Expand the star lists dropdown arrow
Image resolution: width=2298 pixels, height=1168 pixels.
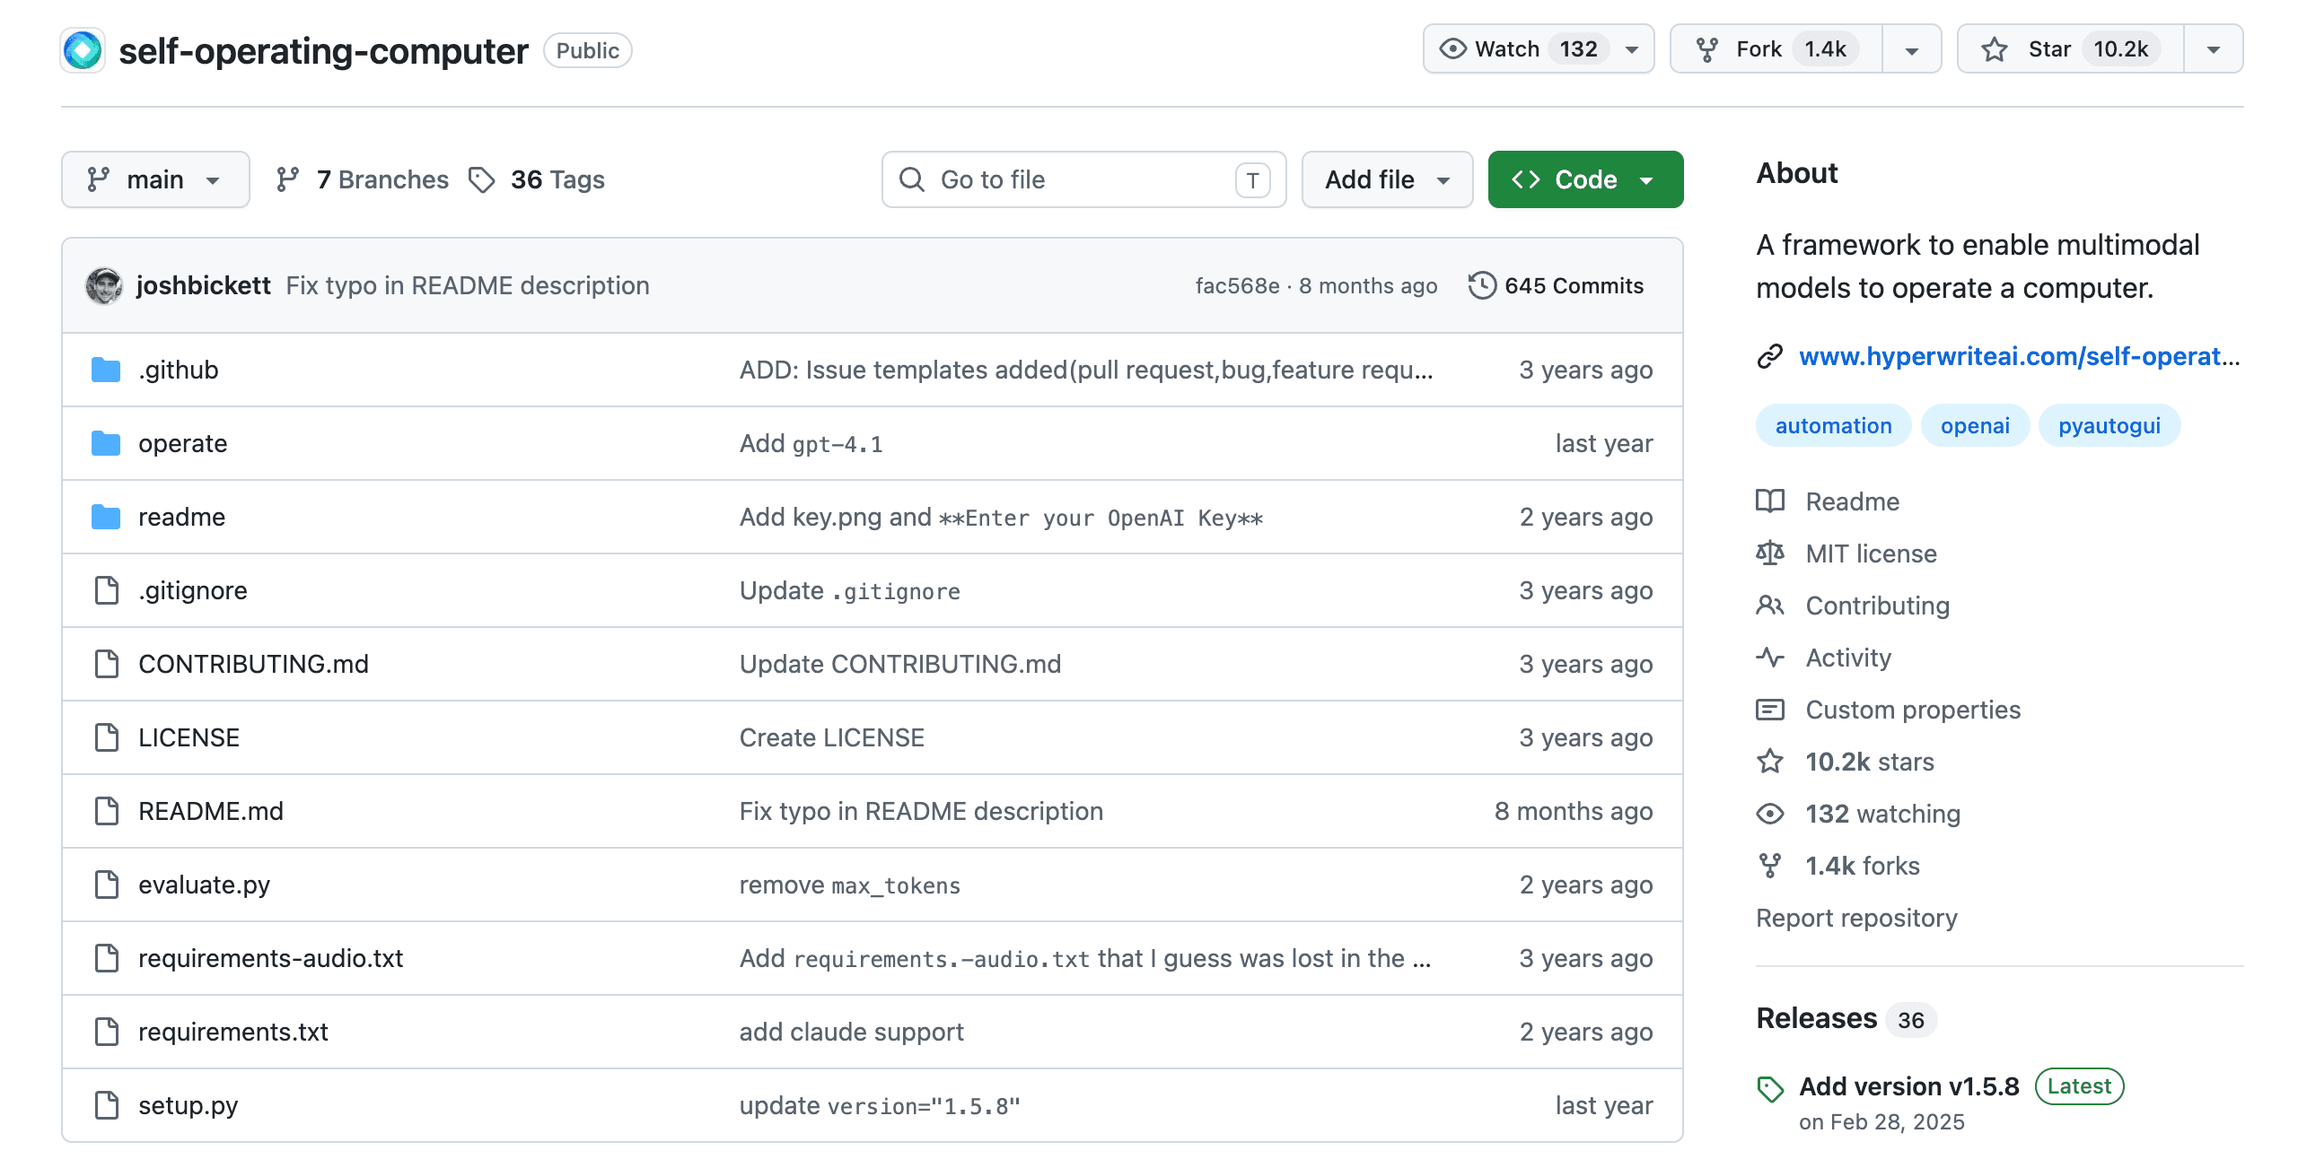[2214, 49]
